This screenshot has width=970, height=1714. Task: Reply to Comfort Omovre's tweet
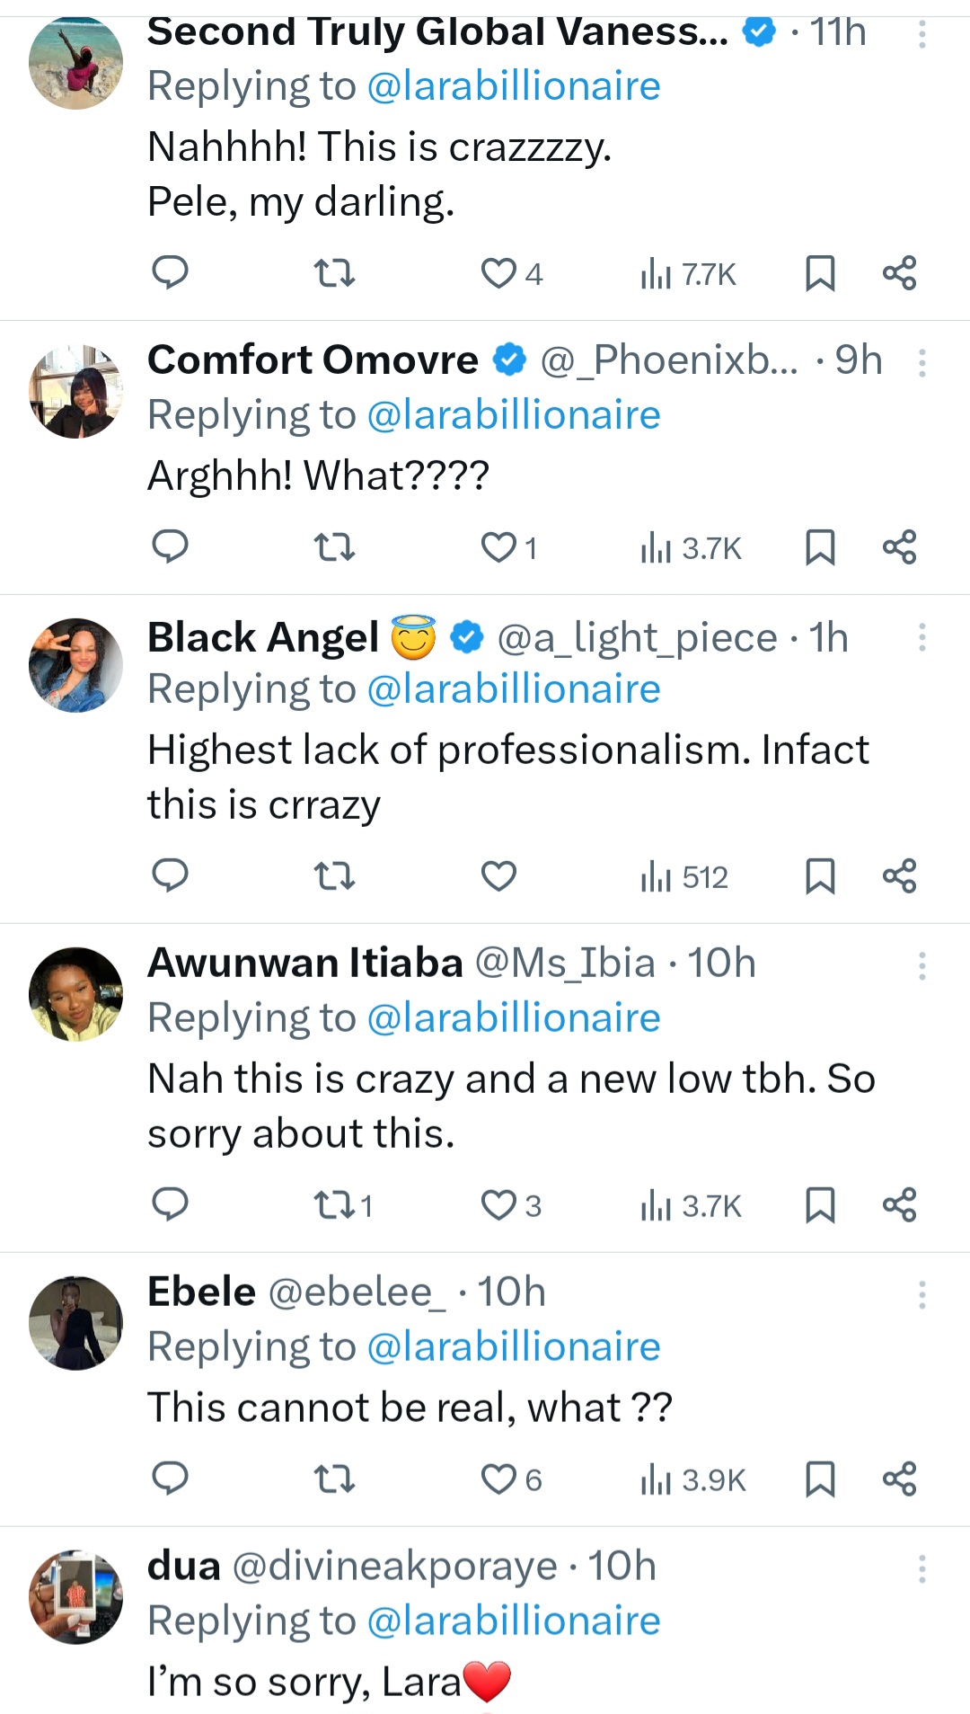pos(170,546)
